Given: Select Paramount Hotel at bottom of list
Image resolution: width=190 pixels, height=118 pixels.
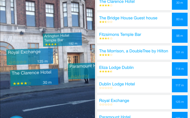Looking at the screenshot, I should [x=134, y=115].
